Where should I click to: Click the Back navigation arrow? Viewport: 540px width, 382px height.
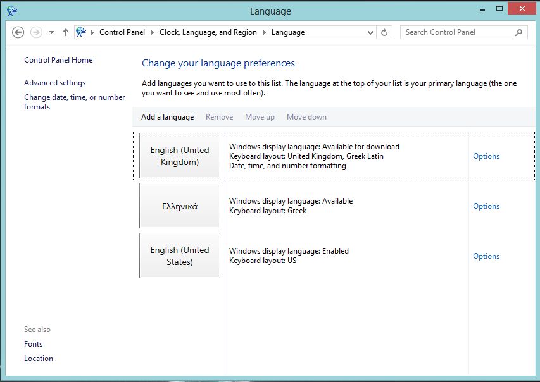click(18, 32)
